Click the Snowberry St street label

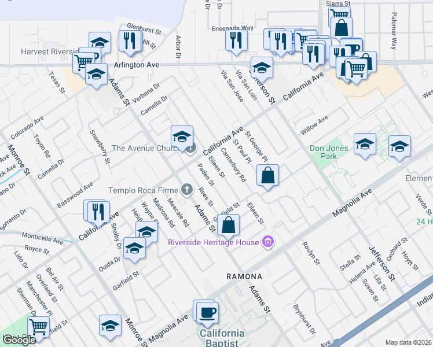coord(100,147)
